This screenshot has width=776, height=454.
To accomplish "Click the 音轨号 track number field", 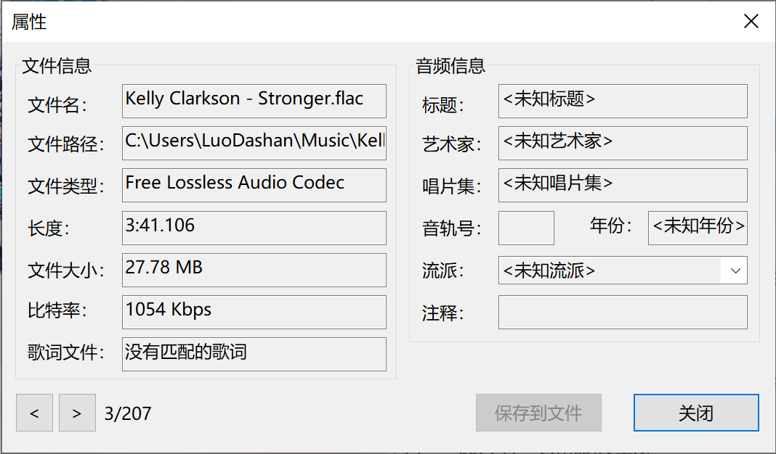I will coord(526,228).
